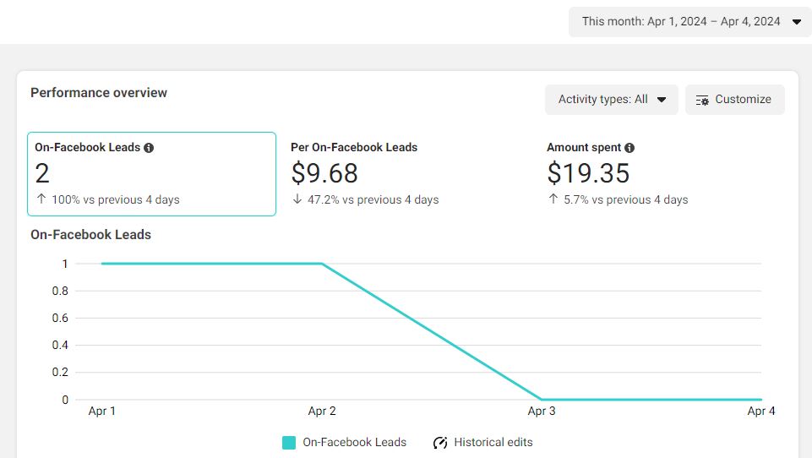Click teal On-Facebook Leads legend swatch
Viewport: 812px width, 458px height.
coord(289,443)
